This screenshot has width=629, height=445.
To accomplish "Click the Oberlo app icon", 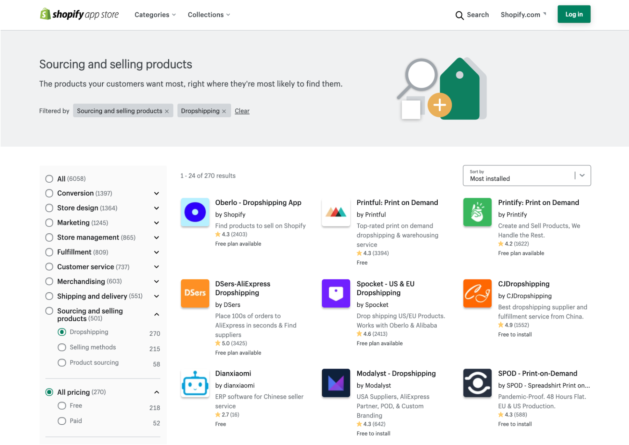I will [x=195, y=212].
